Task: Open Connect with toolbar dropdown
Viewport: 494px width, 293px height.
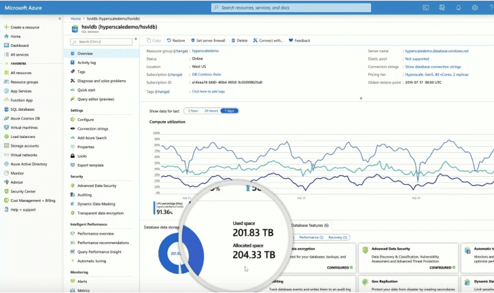Action: click(x=268, y=40)
